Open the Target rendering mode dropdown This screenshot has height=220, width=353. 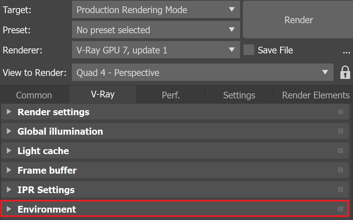pyautogui.click(x=156, y=9)
